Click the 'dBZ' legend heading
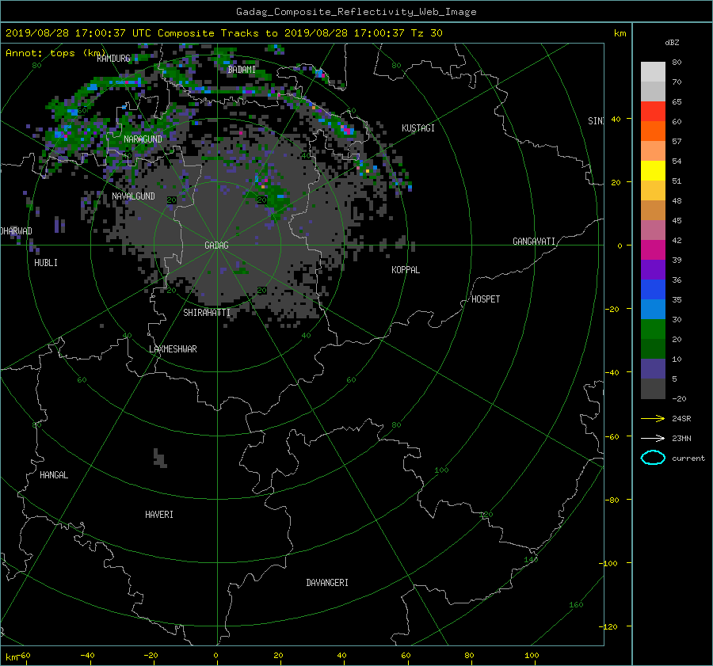713x666 pixels. point(672,42)
